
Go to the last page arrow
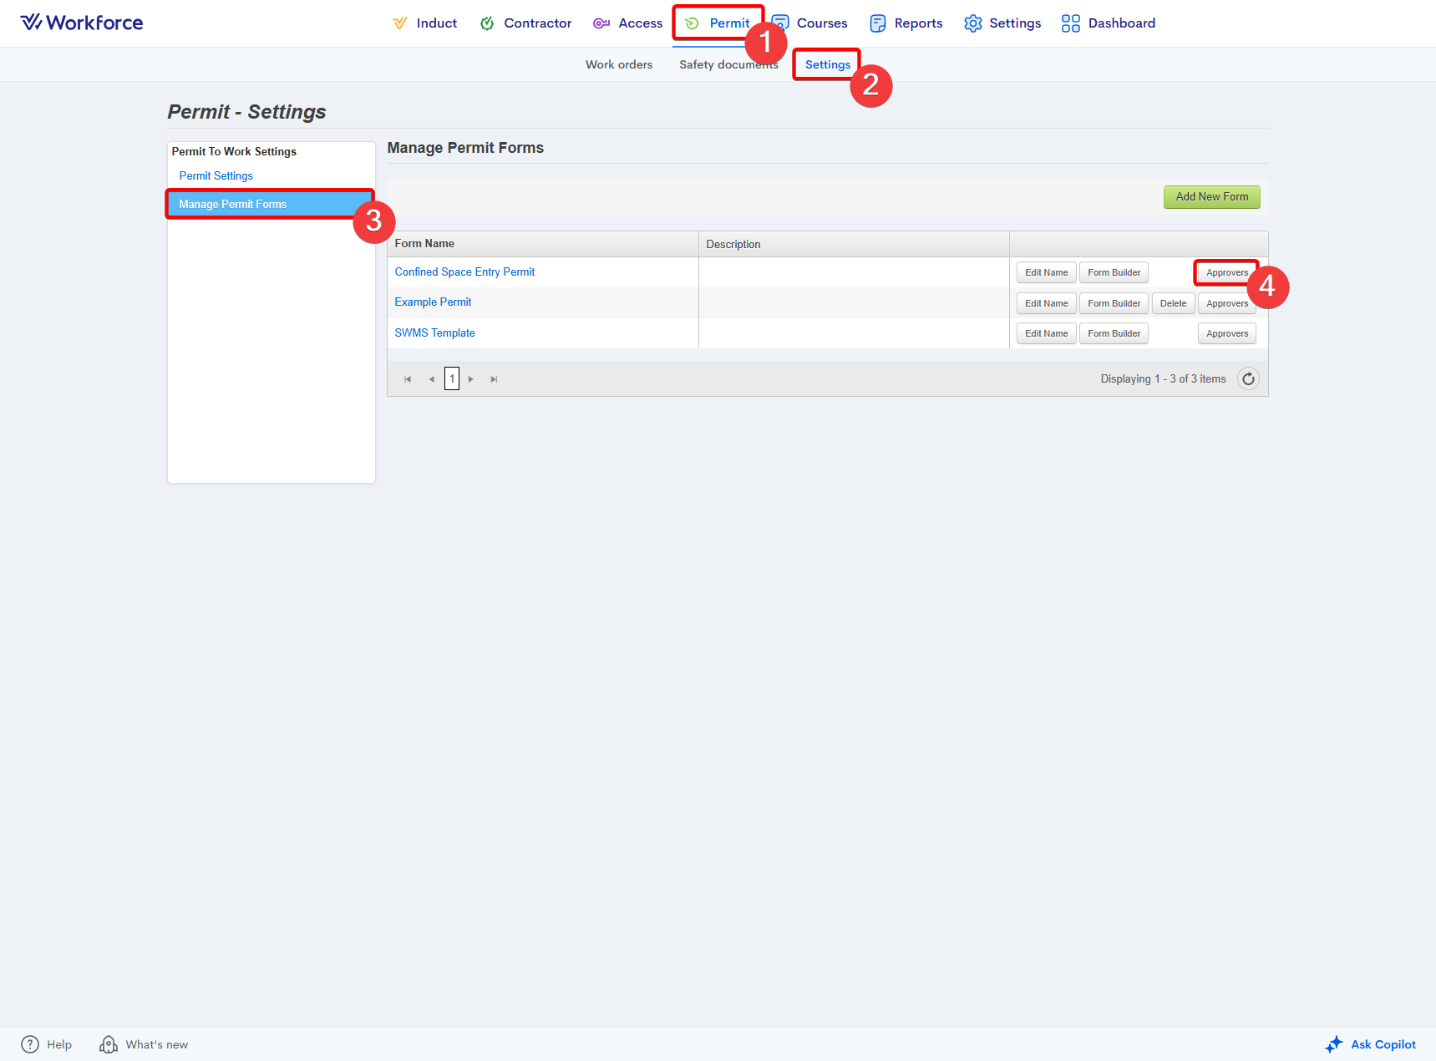click(494, 379)
